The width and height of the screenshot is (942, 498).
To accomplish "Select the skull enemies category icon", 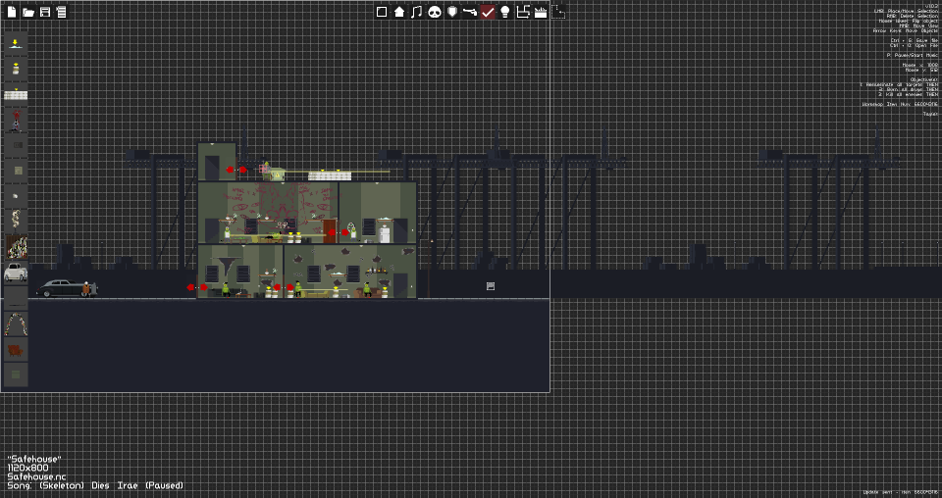I will (x=435, y=12).
